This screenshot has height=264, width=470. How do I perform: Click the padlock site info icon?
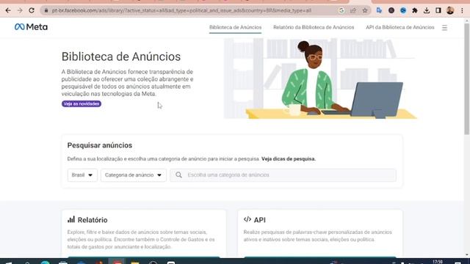point(46,10)
